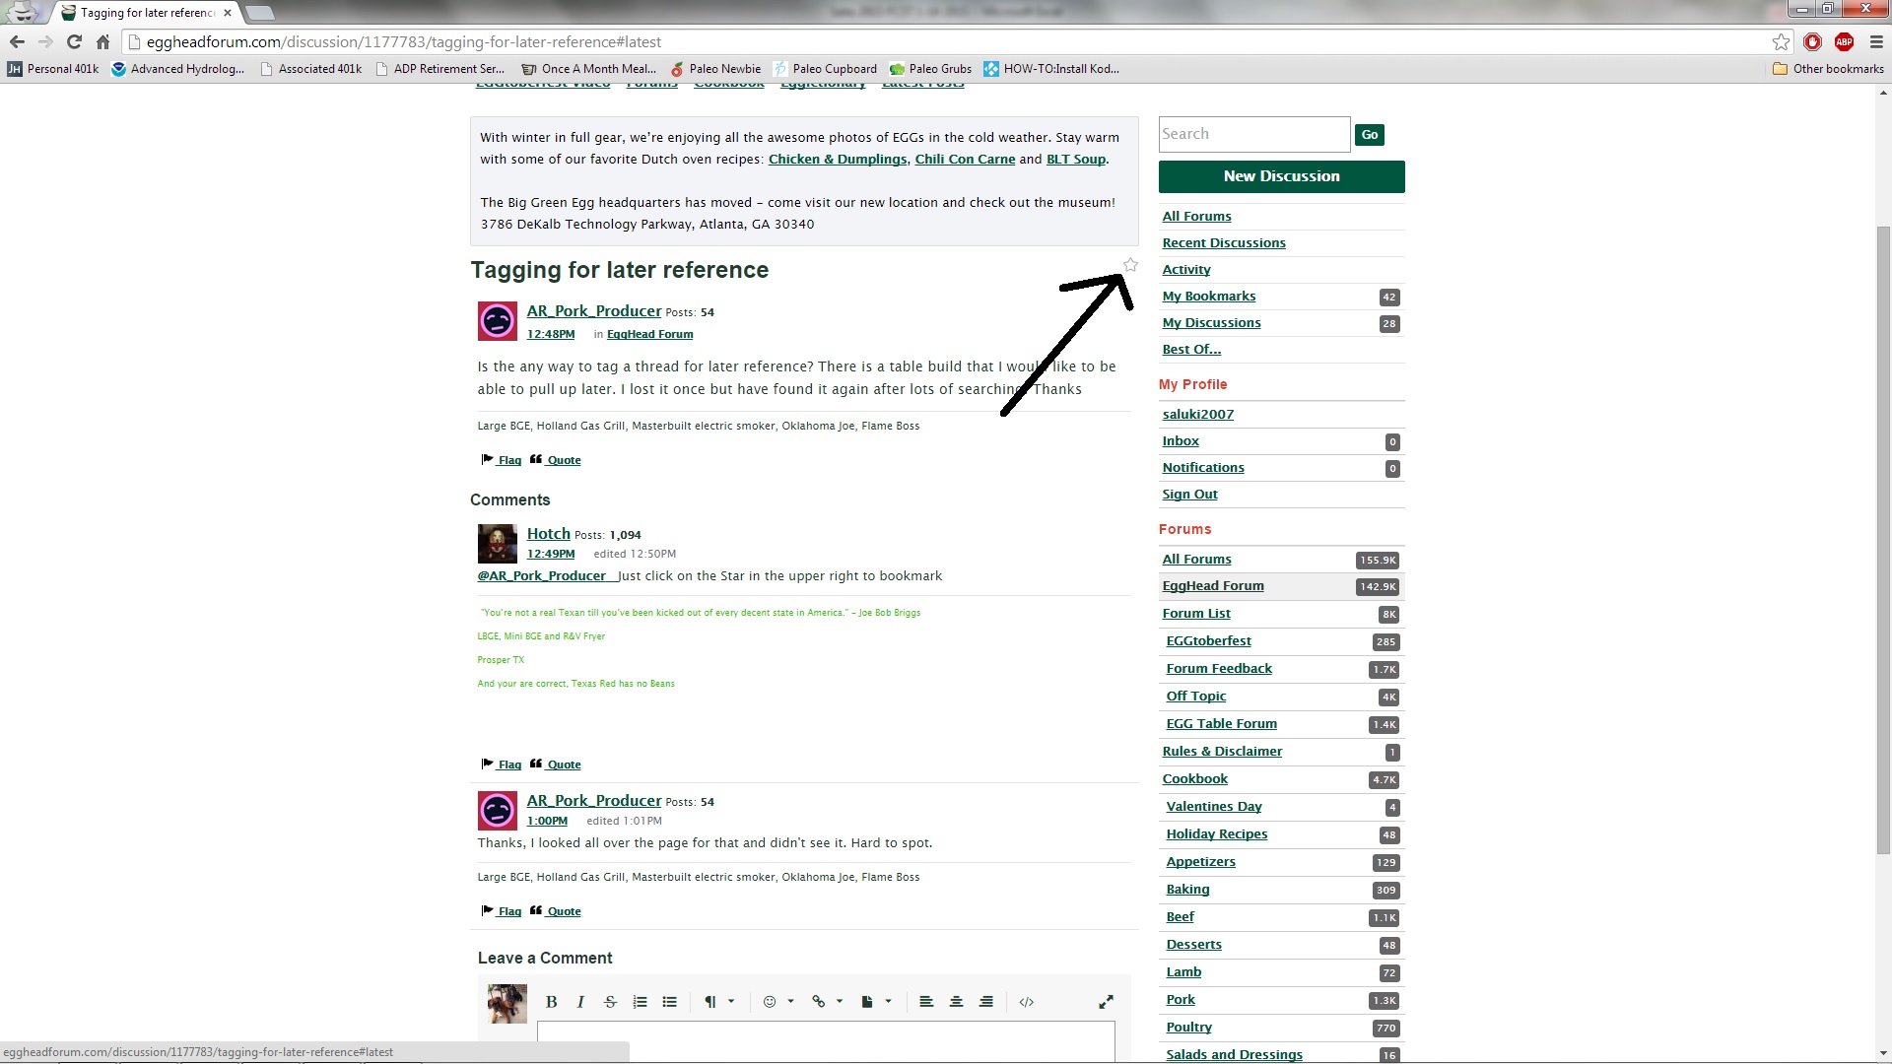Open Best Of... section
The height and width of the screenshot is (1064, 1892).
(x=1190, y=349)
